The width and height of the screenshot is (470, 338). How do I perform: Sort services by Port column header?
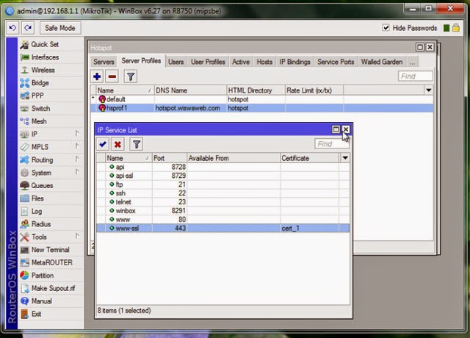click(x=170, y=158)
